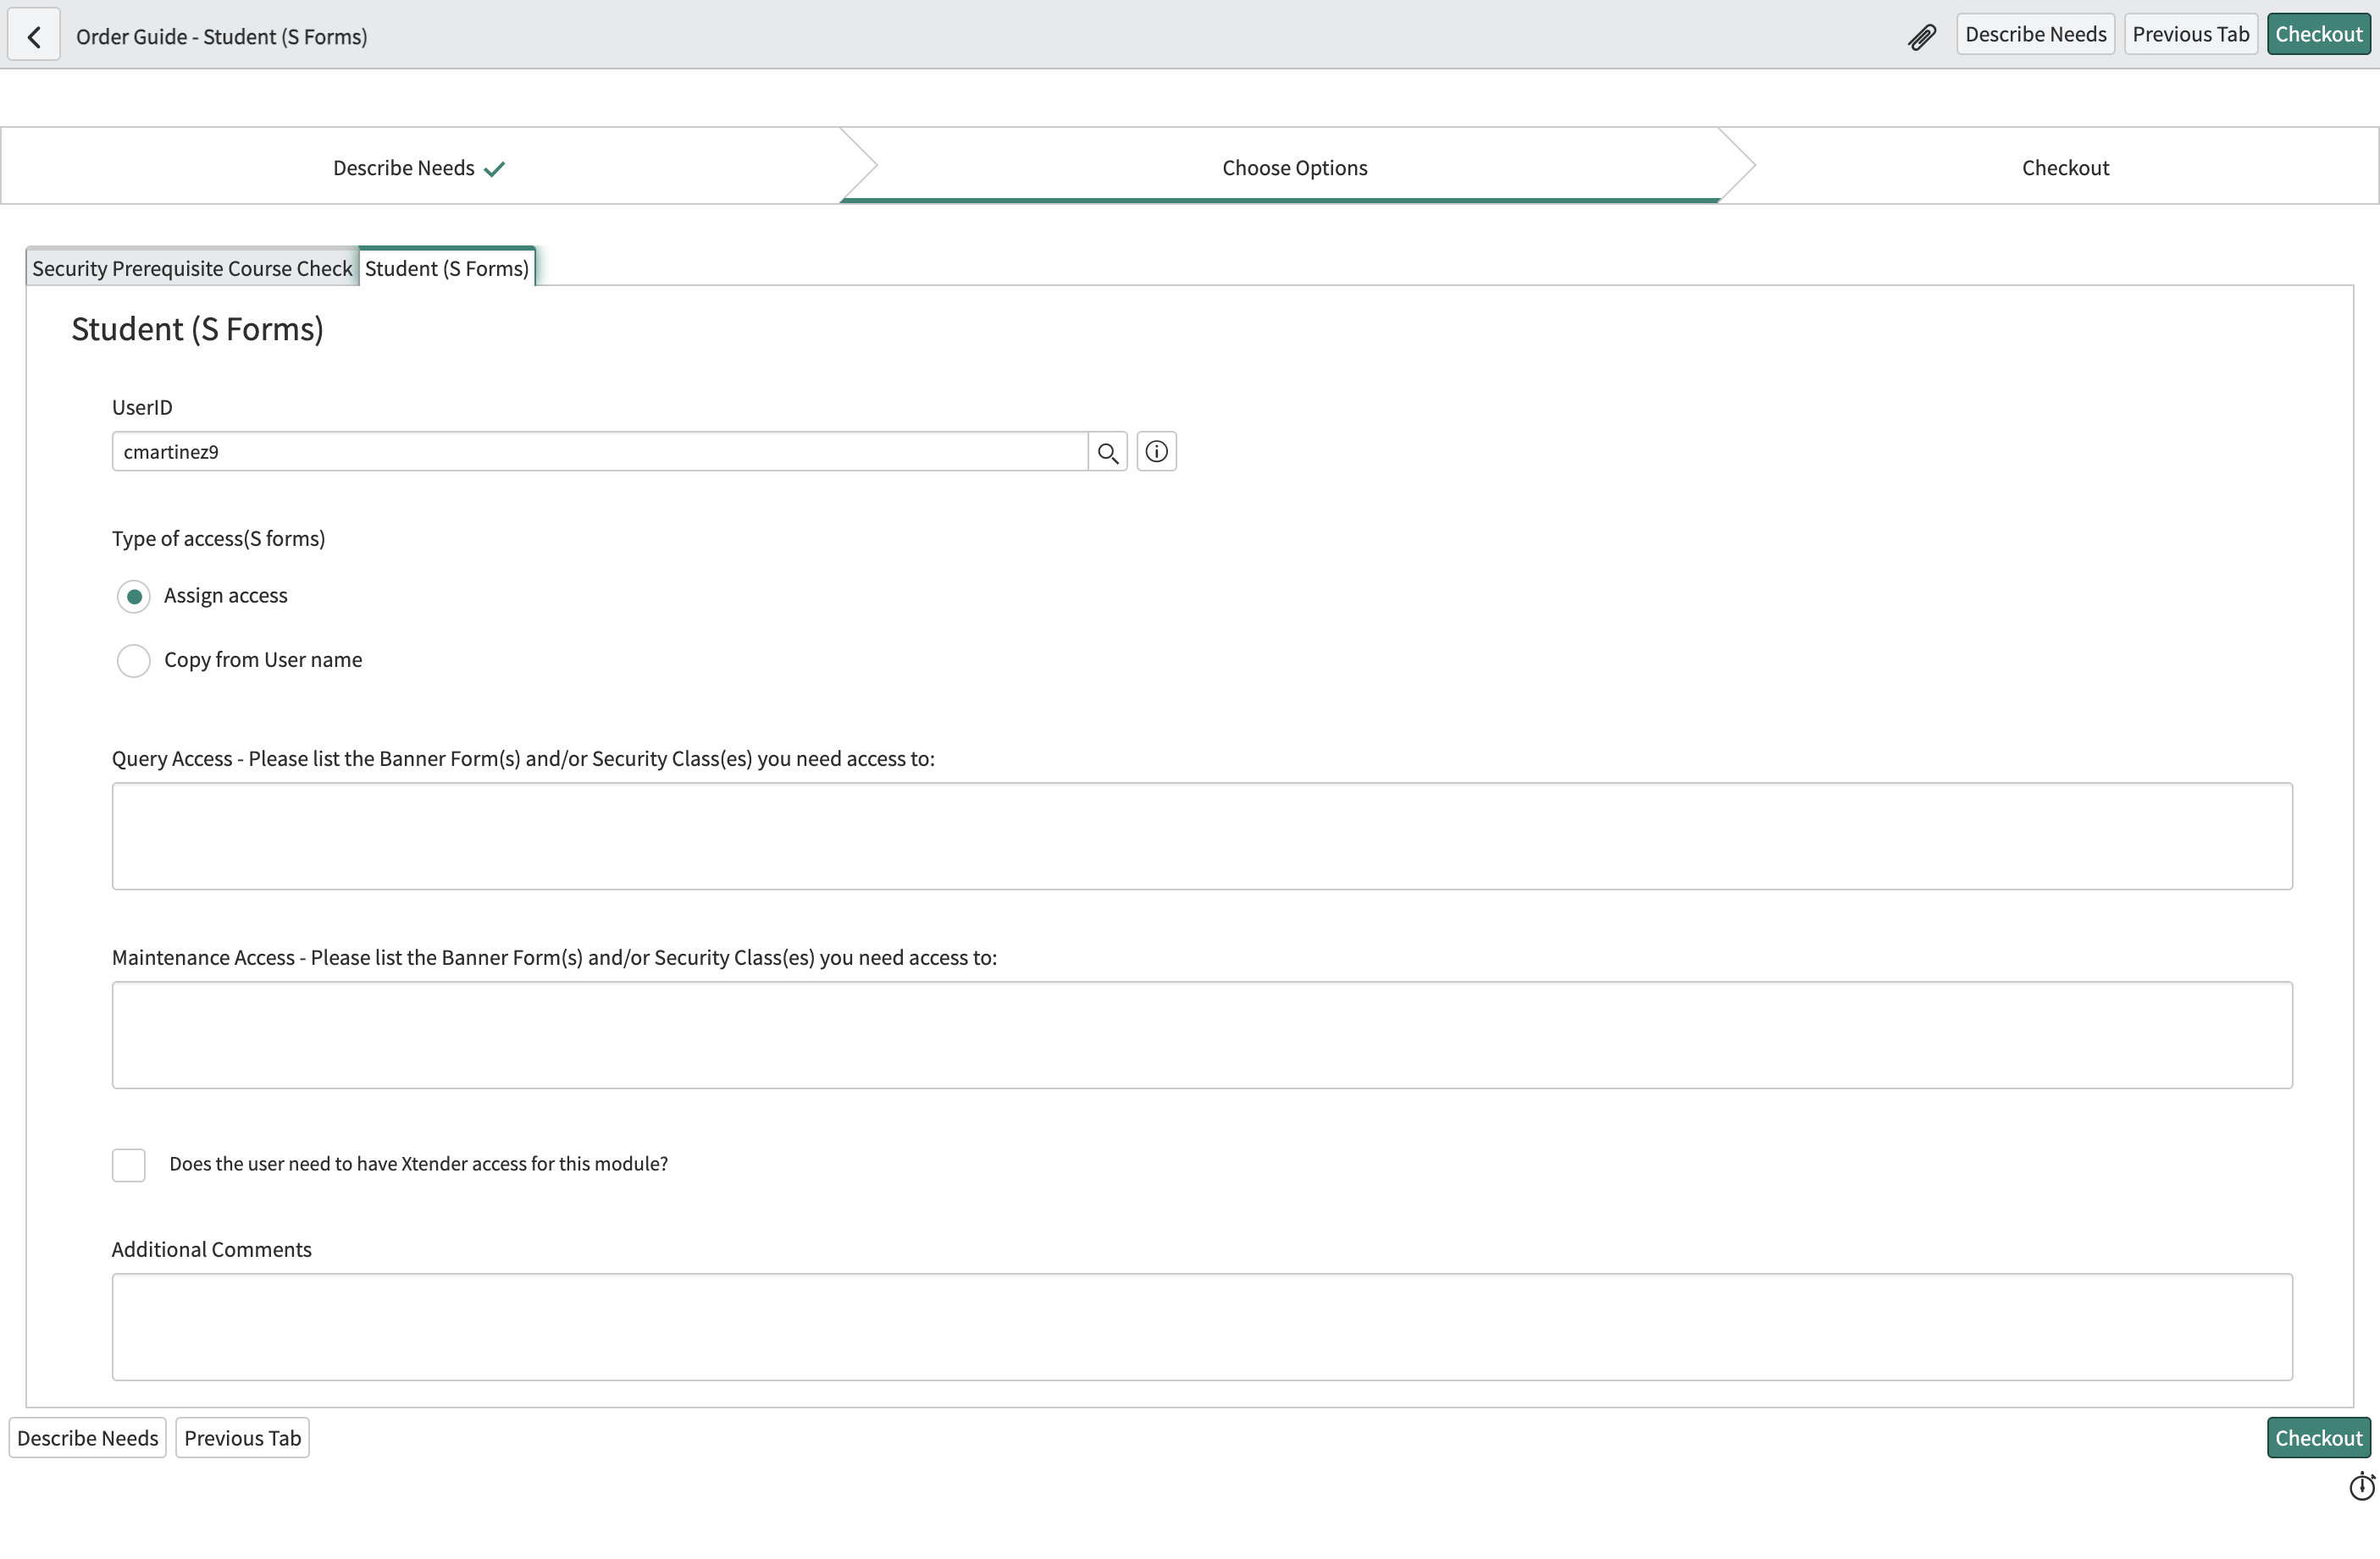Switch to Security Prerequisite Course Check tab
The width and height of the screenshot is (2380, 1559).
(192, 267)
